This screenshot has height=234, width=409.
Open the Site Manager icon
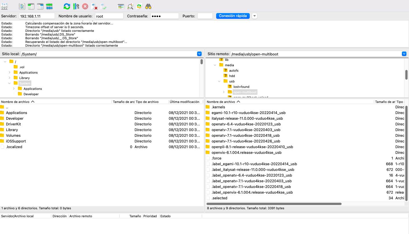[5, 6]
